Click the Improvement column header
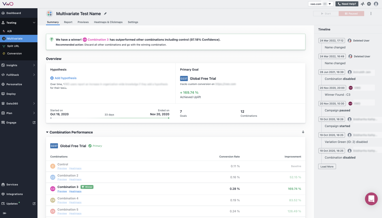 (x=293, y=157)
